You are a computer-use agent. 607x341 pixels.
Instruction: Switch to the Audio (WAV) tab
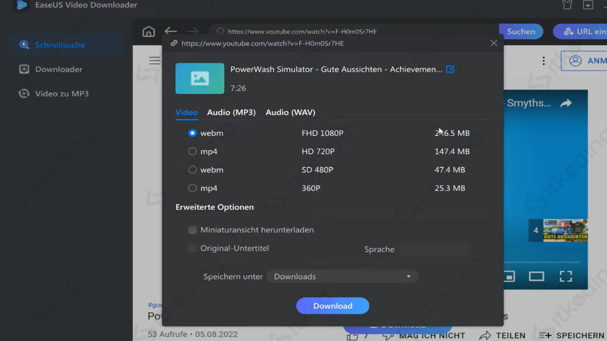[x=290, y=112]
